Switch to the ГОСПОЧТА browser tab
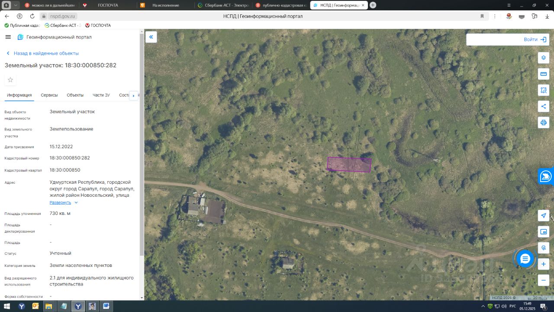 tap(108, 5)
